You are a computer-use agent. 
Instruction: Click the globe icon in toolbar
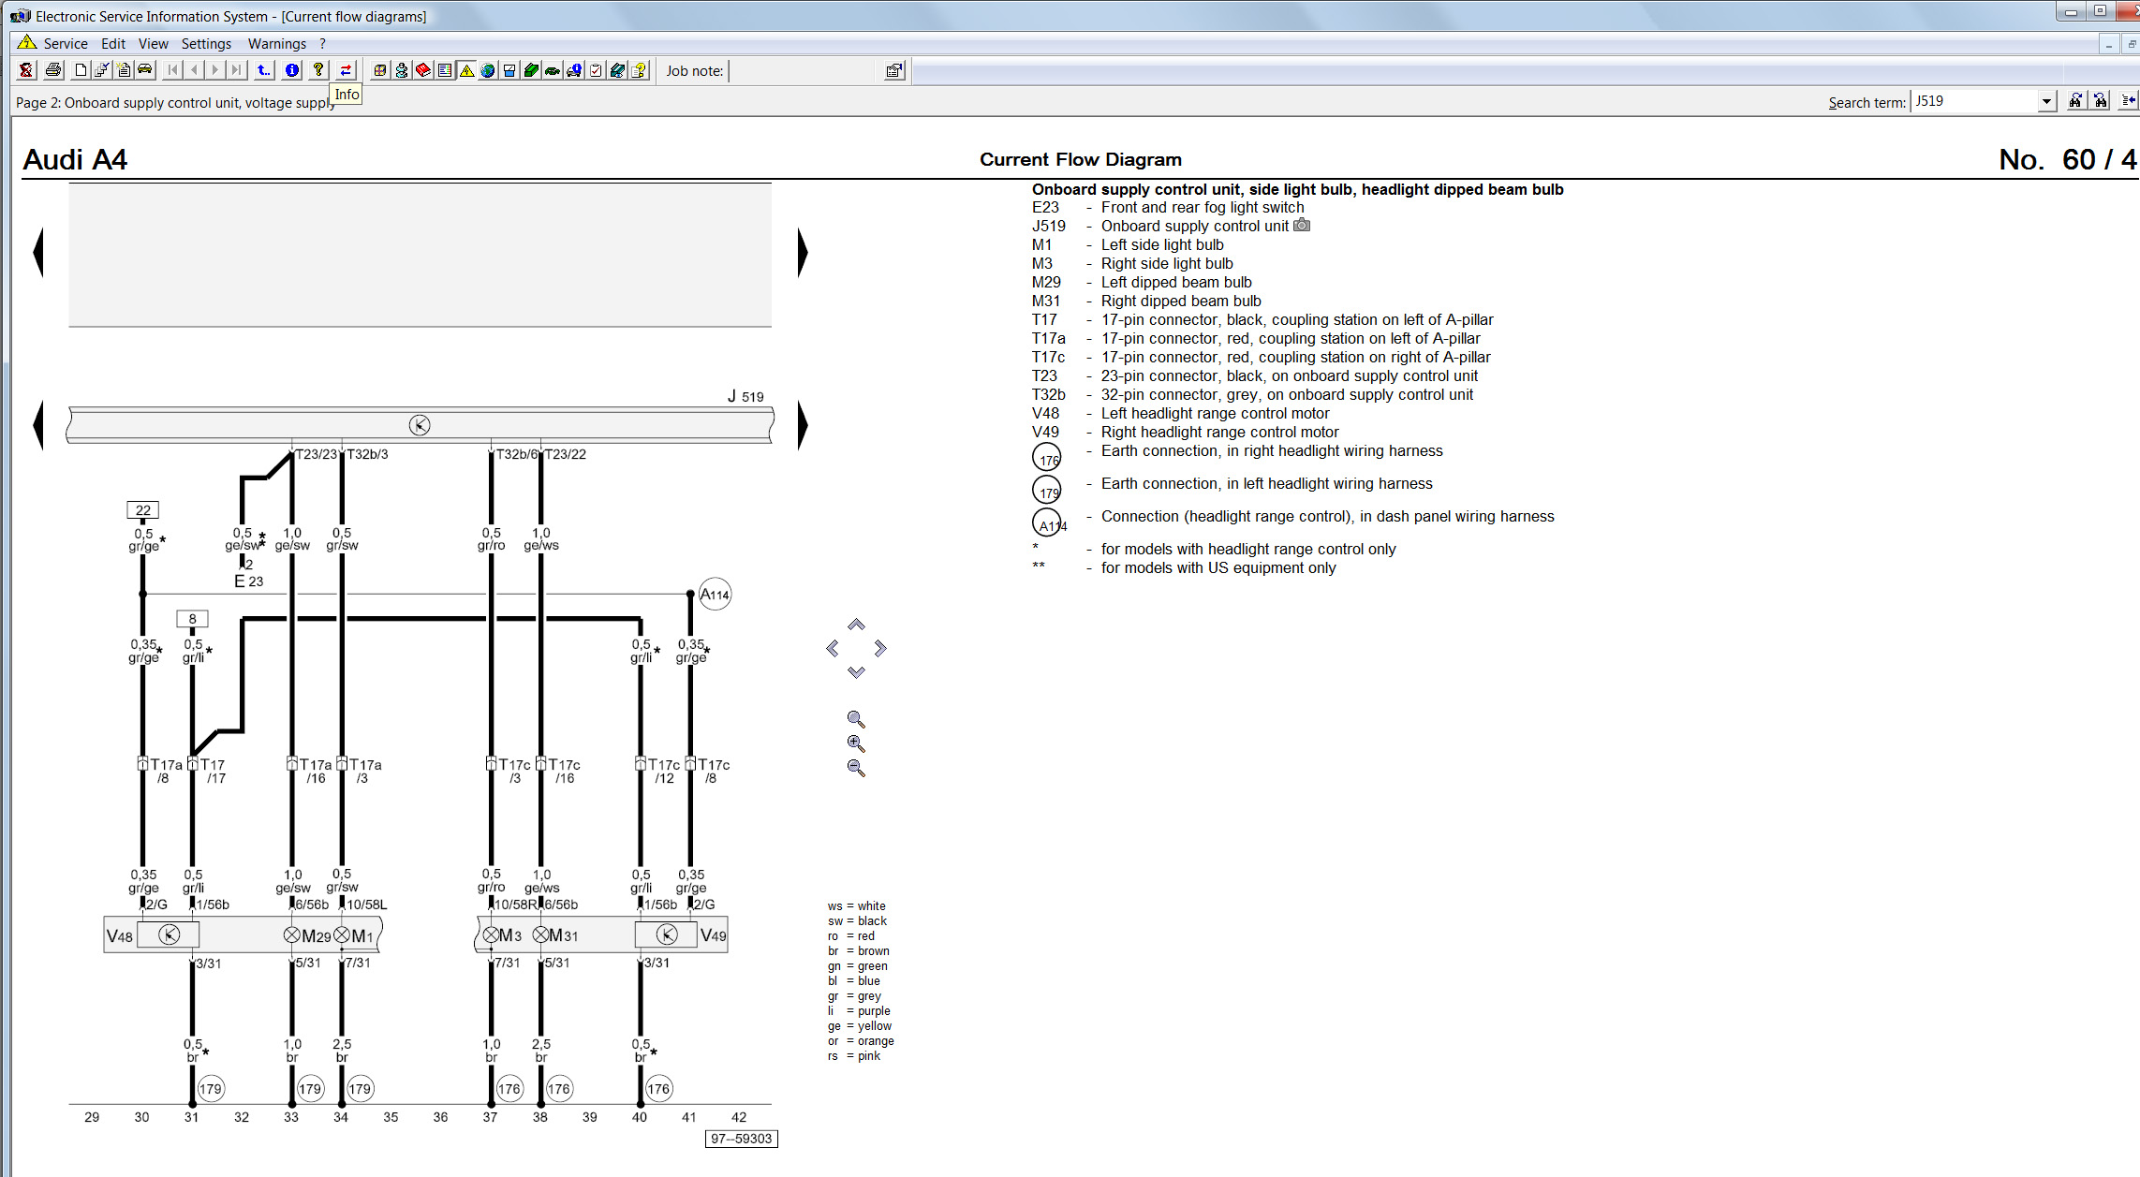coord(488,70)
